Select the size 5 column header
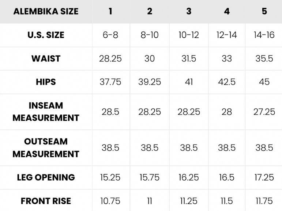 pyautogui.click(x=264, y=11)
